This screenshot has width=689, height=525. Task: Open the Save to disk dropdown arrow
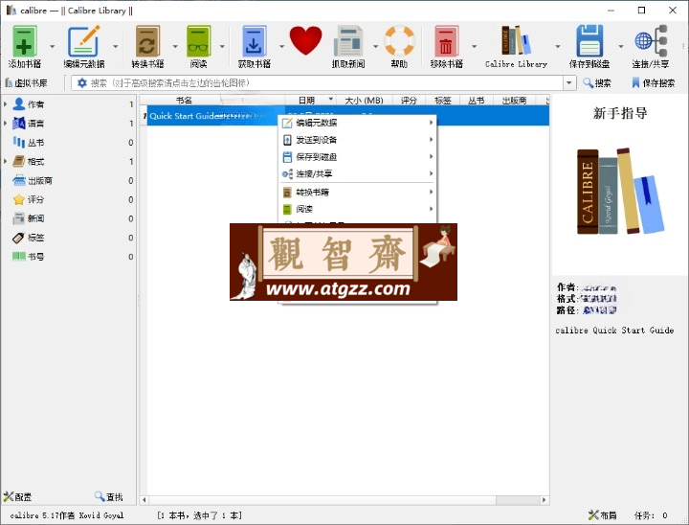[621, 46]
